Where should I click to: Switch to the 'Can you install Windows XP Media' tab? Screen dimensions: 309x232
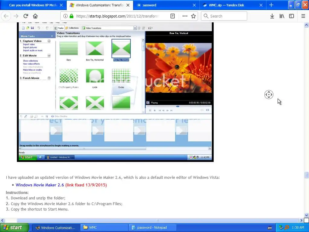[33, 5]
